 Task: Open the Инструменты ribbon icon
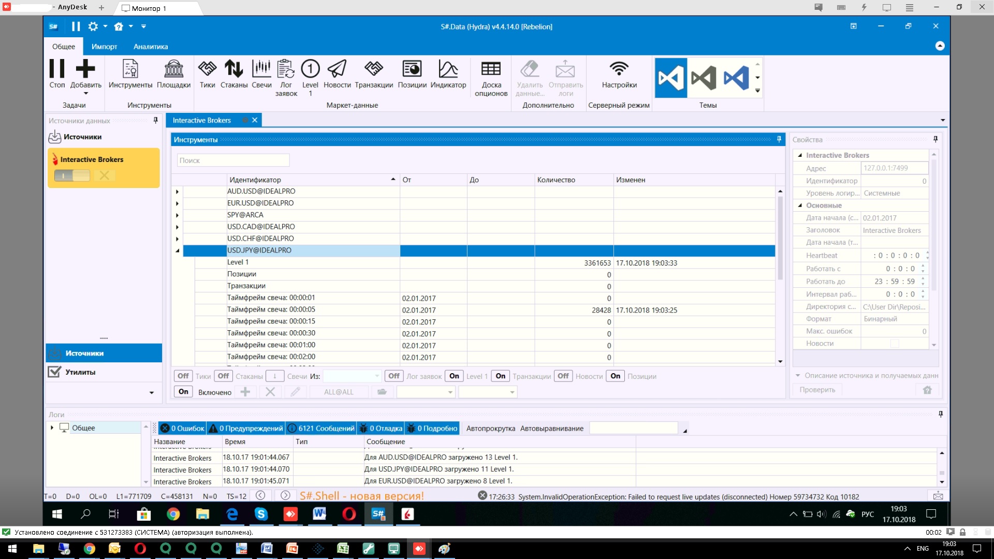[130, 69]
